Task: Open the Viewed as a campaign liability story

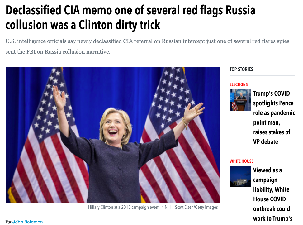Action: point(273,194)
